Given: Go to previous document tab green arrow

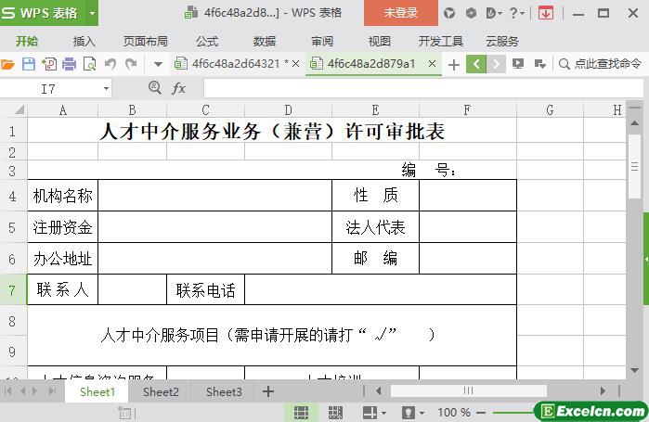Looking at the screenshot, I should [x=476, y=64].
